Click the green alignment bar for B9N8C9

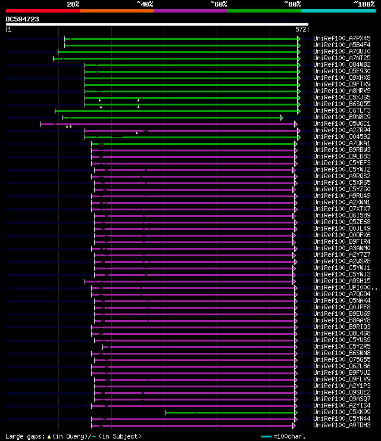click(x=171, y=117)
